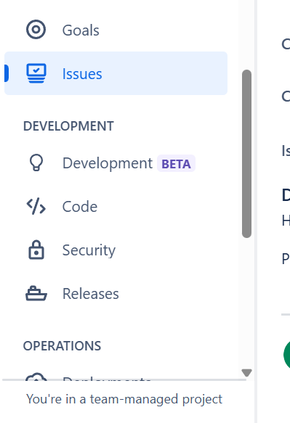The height and width of the screenshot is (423, 290).
Task: Click the OPERATIONS section heading
Action: point(63,346)
